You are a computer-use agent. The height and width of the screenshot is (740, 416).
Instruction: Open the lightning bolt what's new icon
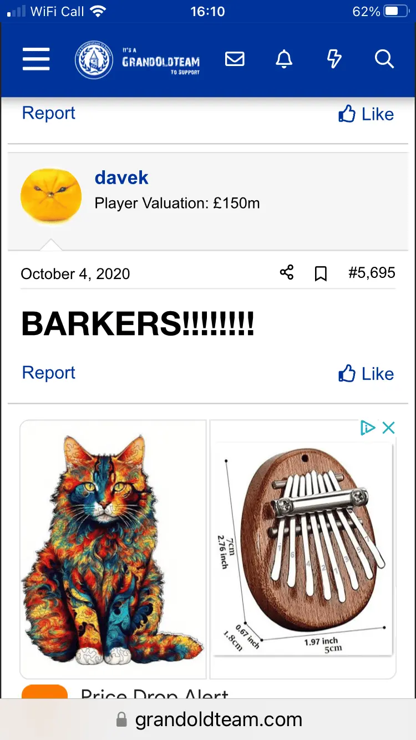point(334,59)
